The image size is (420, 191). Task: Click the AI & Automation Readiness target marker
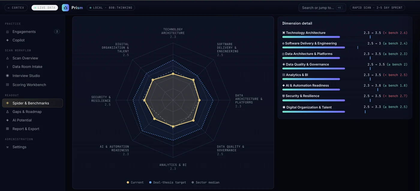click(378, 89)
